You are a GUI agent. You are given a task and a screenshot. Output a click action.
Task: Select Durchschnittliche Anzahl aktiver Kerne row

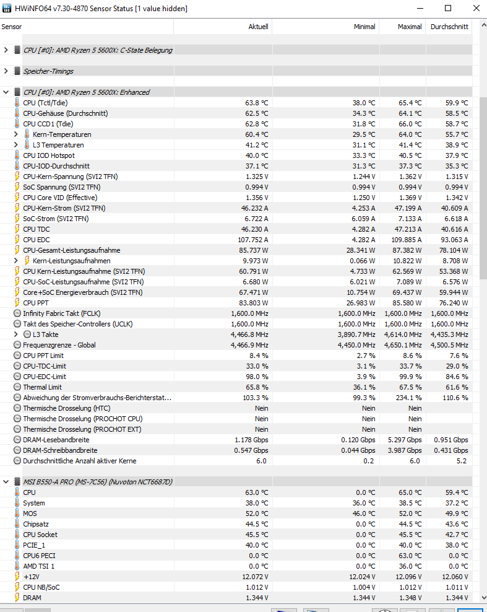click(236, 461)
